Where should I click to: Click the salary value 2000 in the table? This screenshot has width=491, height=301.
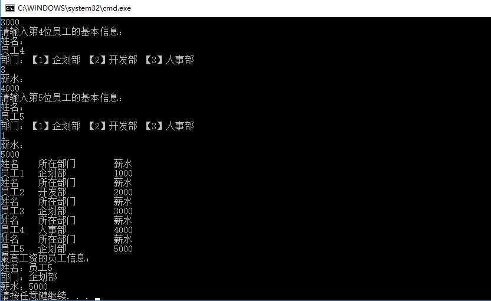123,192
